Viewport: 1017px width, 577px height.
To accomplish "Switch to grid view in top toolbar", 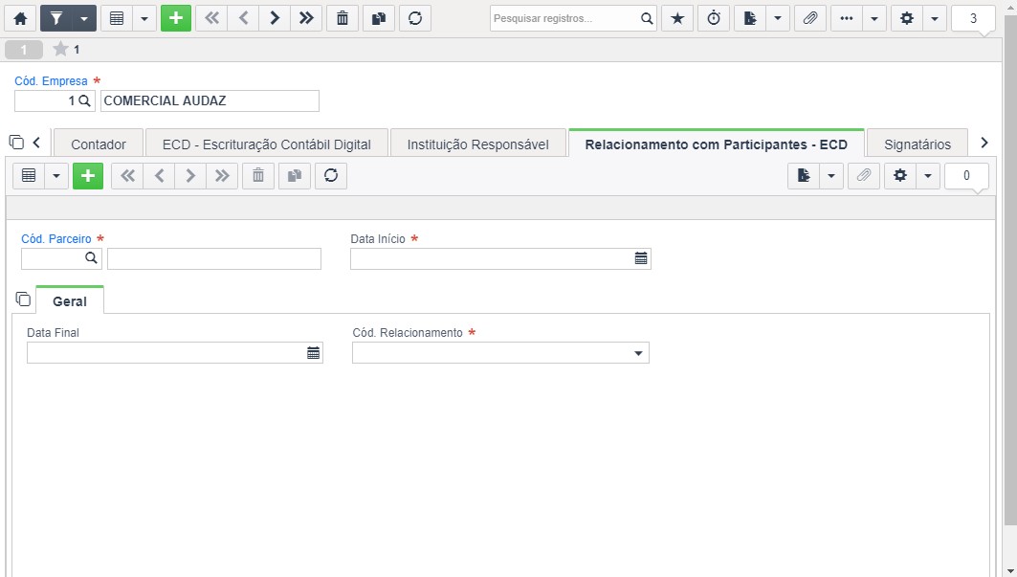I will [x=117, y=18].
